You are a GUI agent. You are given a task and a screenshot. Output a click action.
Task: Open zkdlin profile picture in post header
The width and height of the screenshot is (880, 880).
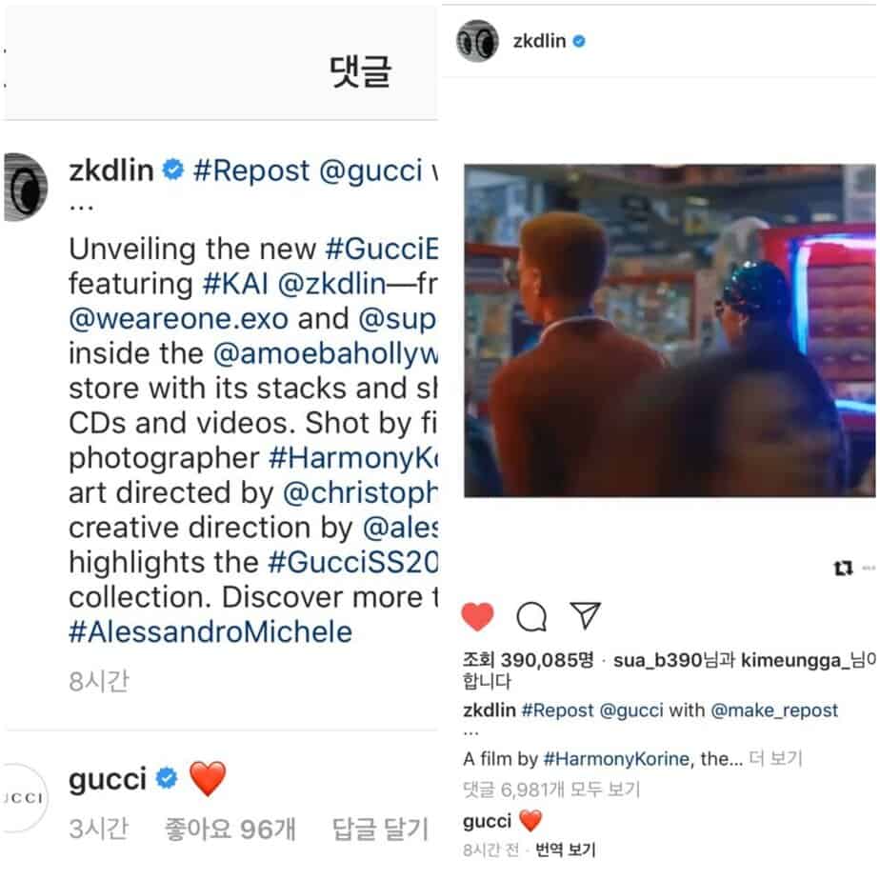(477, 41)
